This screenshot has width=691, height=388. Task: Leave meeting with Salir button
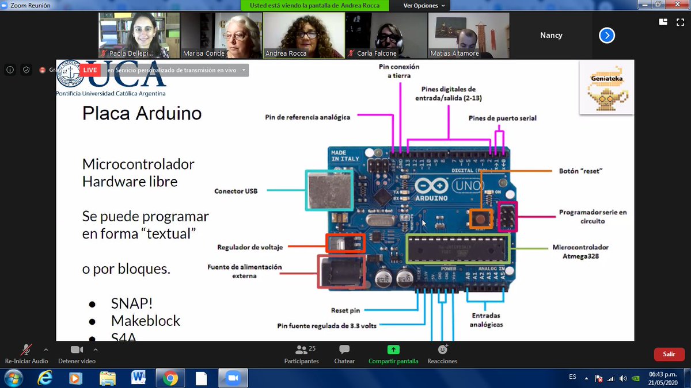[x=669, y=354]
